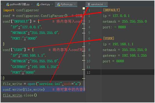Collapse the conf["DEFAULT"] dictionary fold marker
Screen dimensions: 155x103
pos(2,21)
